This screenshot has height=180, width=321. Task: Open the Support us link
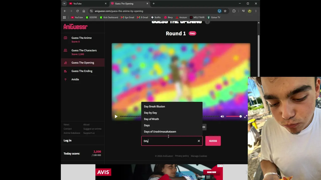pyautogui.click(x=89, y=133)
